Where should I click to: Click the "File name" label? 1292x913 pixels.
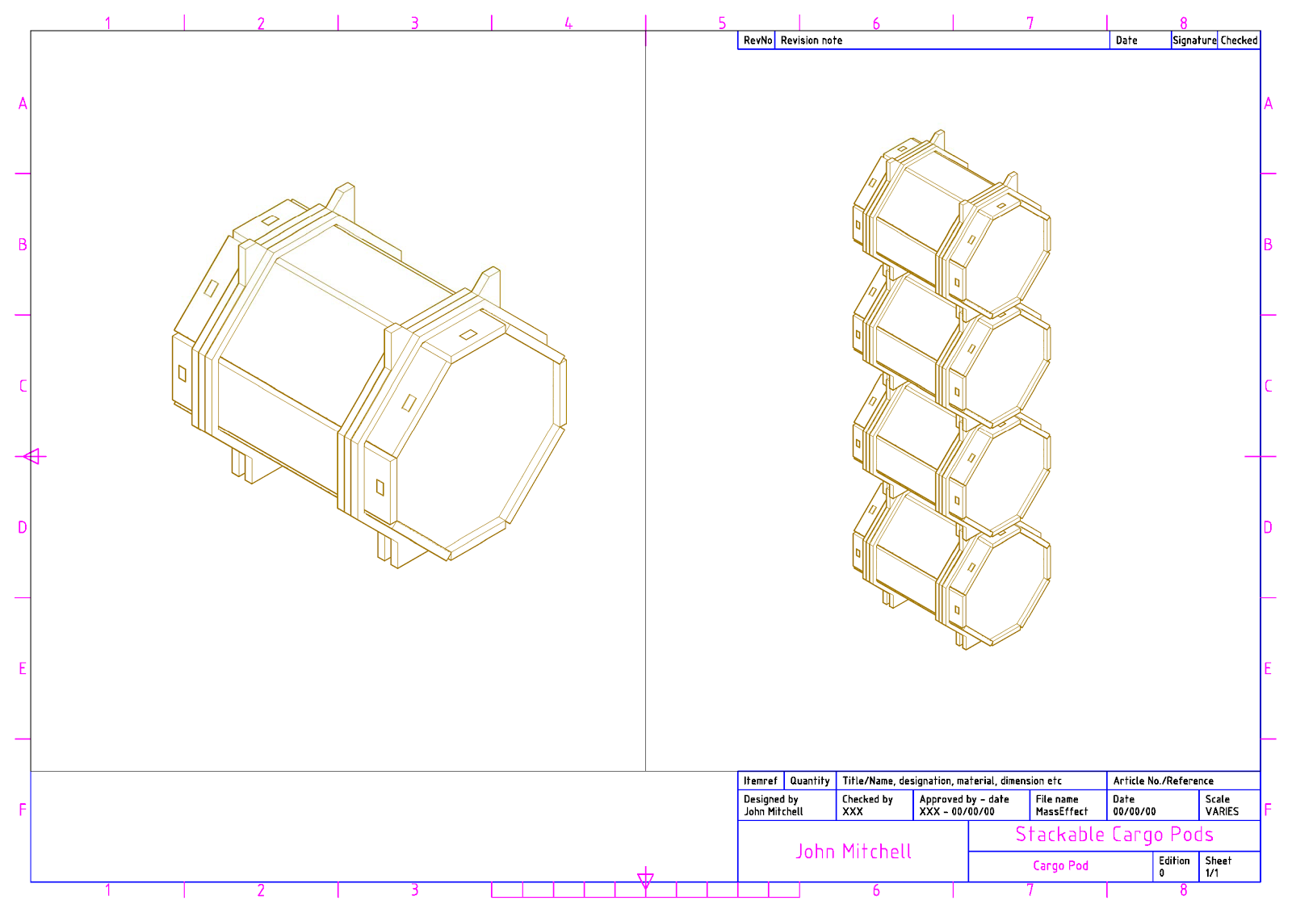1057,799
